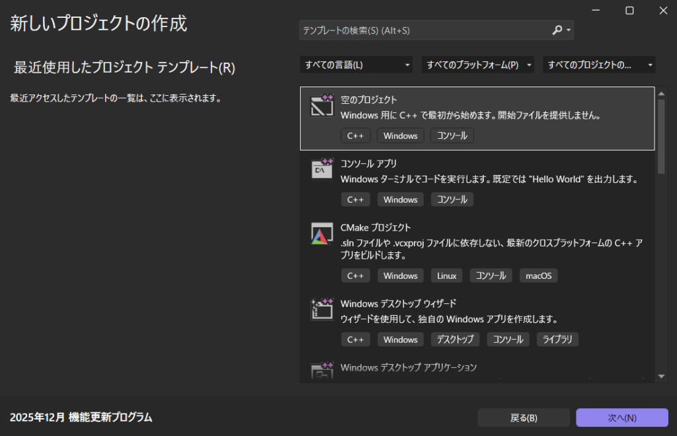Viewport: 677px width, 436px height.
Task: Expand the すべての言語 dropdown
Action: (356, 65)
